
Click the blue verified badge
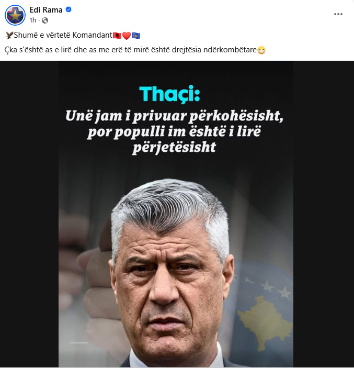coord(68,9)
